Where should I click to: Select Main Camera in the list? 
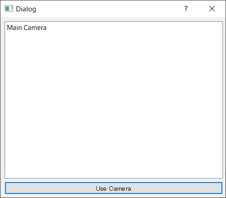pos(27,28)
